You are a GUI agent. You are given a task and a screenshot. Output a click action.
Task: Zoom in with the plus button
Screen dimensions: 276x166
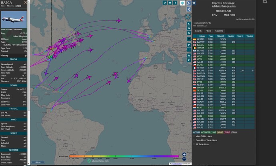pyautogui.click(x=184, y=154)
